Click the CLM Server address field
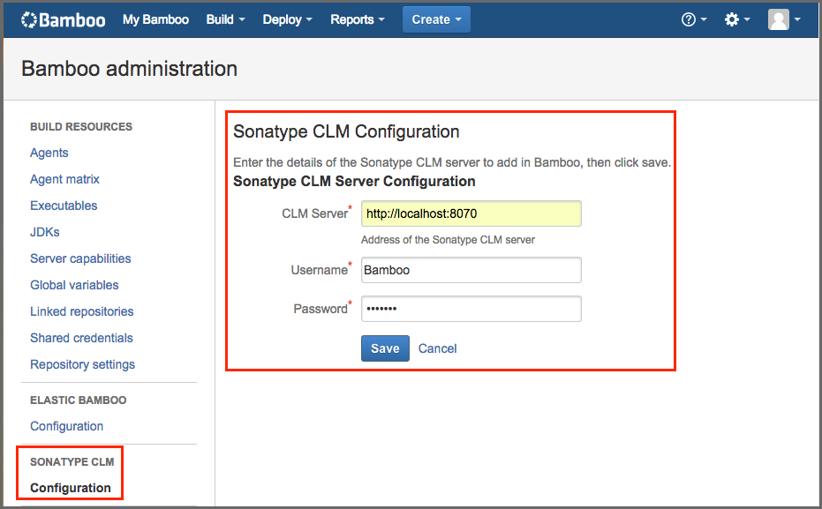The width and height of the screenshot is (822, 509). [471, 213]
